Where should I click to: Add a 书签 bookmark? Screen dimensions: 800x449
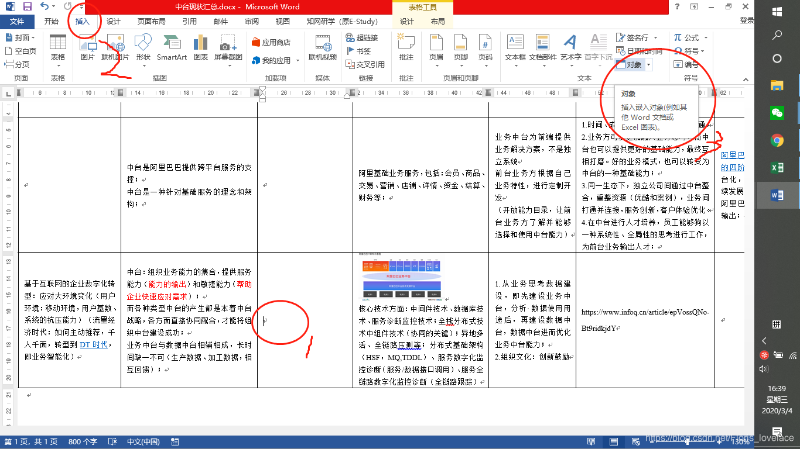358,51
